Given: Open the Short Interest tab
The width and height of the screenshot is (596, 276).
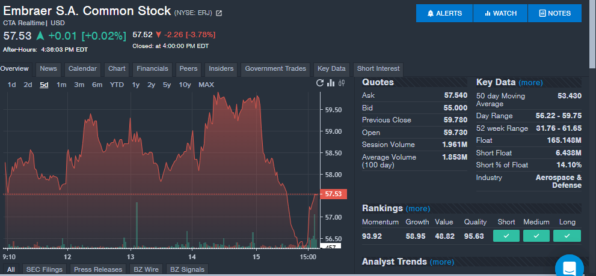Looking at the screenshot, I should click(x=378, y=69).
